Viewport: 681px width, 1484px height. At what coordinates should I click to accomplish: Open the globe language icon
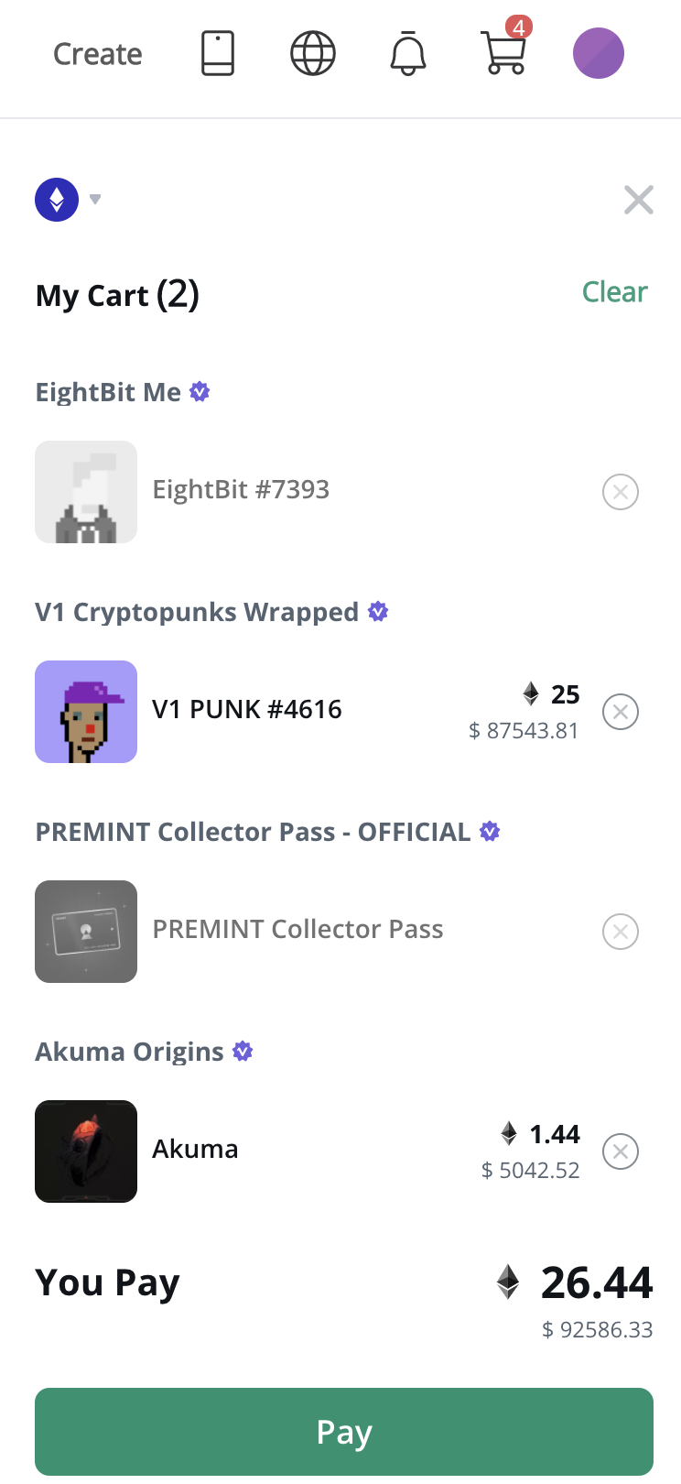[x=313, y=53]
